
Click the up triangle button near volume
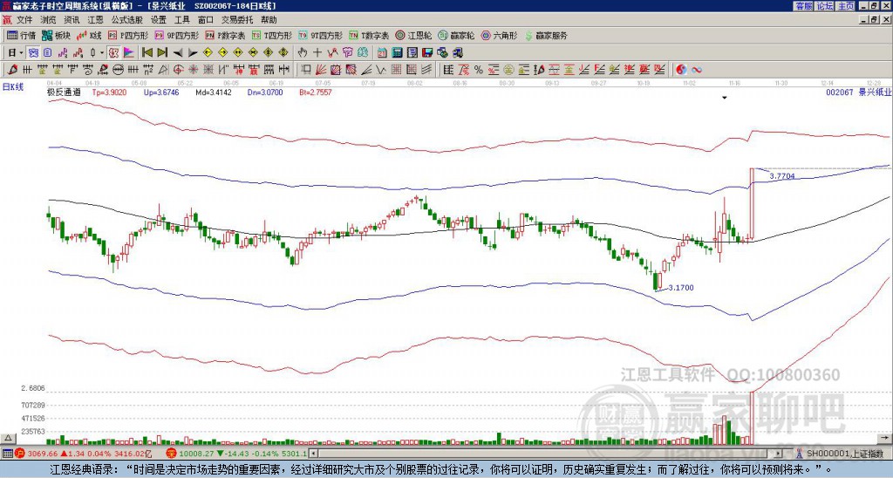[8, 438]
